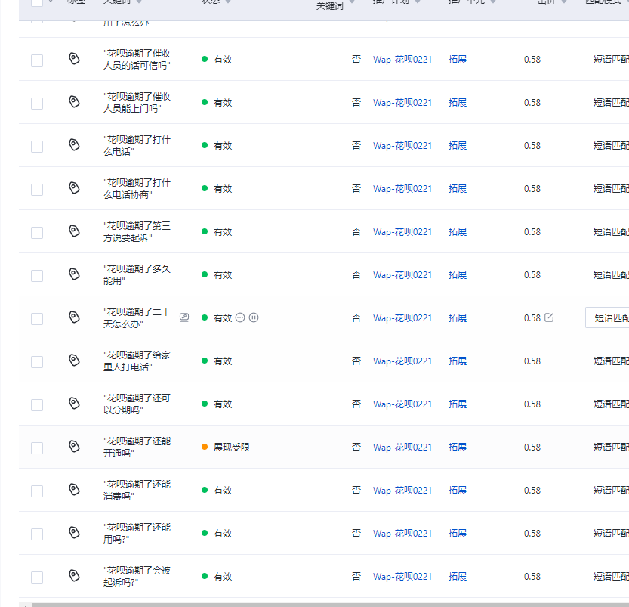629x607 pixels.
Task: Click tag icon in 花呗逾期了打什么电话协商 row
Action: point(74,188)
